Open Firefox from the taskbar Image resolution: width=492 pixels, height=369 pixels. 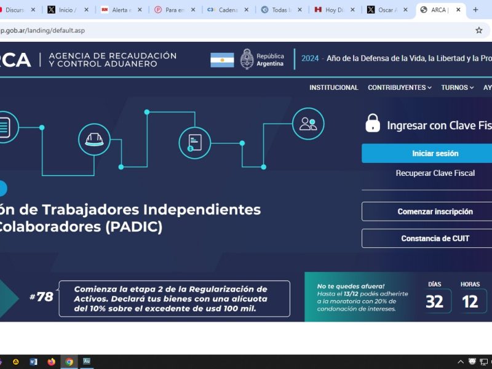click(51, 362)
